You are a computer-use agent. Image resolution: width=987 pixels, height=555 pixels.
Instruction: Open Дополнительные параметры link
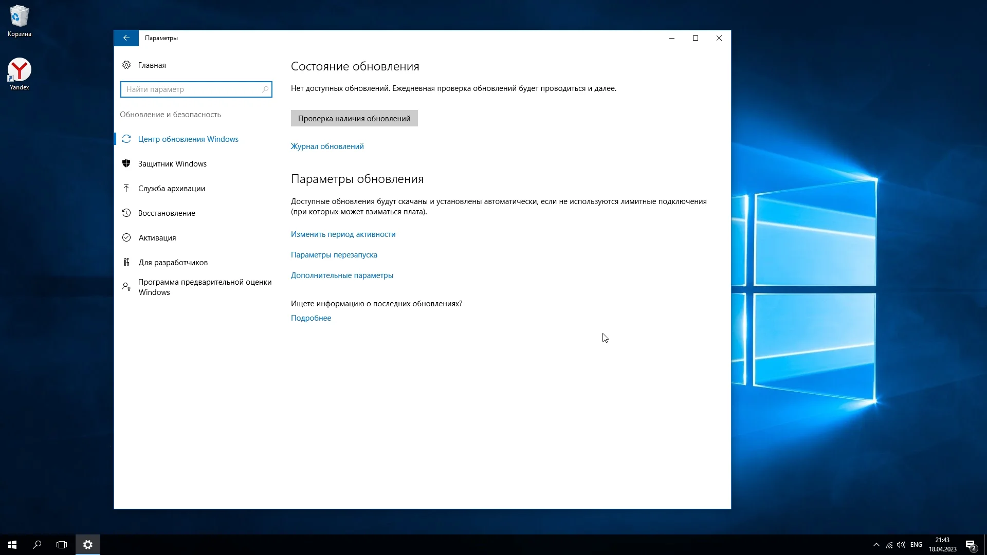[342, 275]
